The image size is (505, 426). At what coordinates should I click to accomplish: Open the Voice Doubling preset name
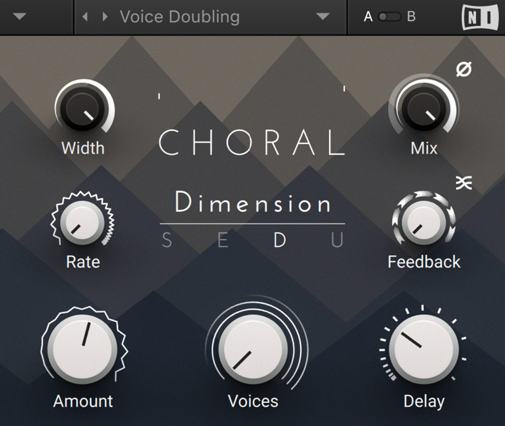click(x=180, y=17)
